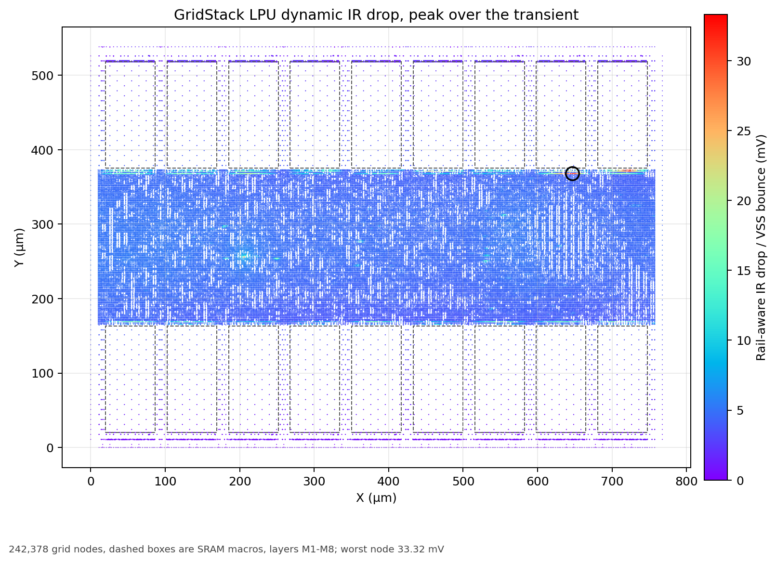Click colorbar tick label '0'
Viewport: 776px width, 563px height.
coord(741,480)
